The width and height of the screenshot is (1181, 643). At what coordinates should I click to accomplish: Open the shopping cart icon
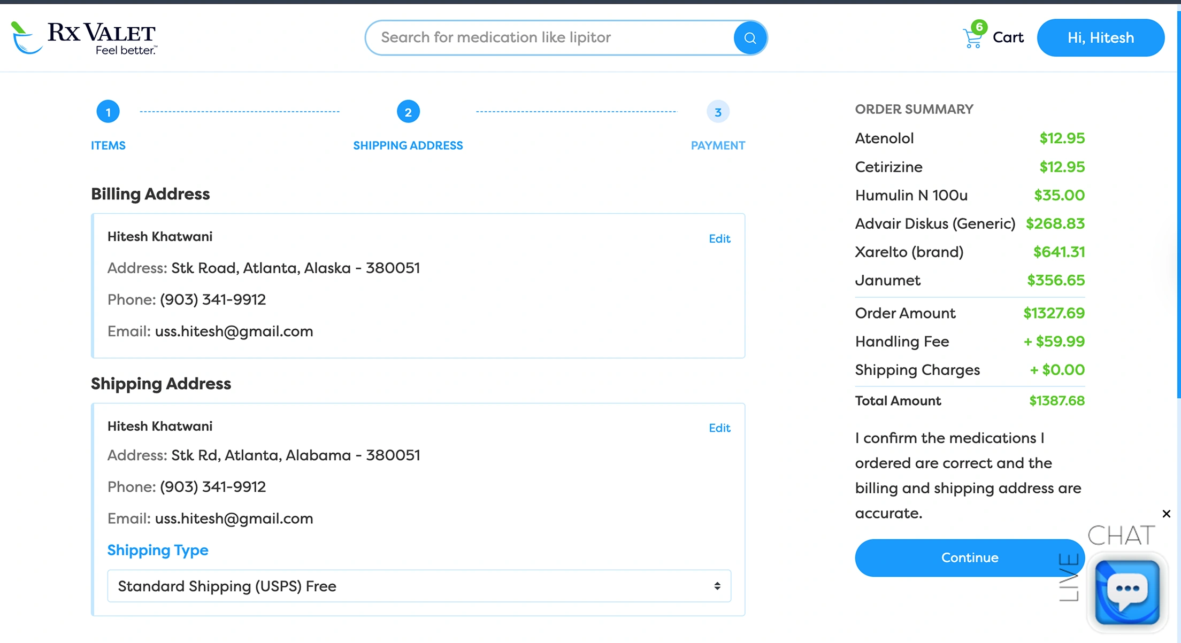[x=973, y=37]
